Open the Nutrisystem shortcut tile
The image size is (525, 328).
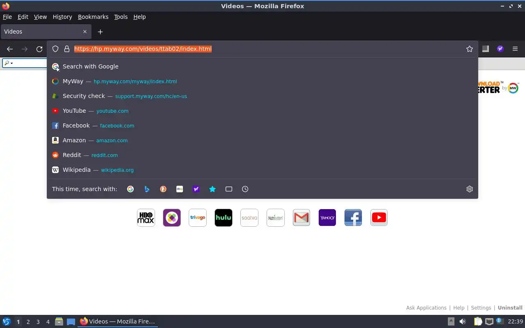(276, 218)
